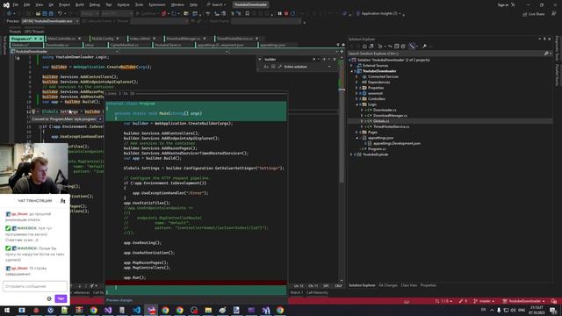Switch to the TimedHostedService.cs tab
Image resolution: width=562 pixels, height=316 pixels.
pyautogui.click(x=234, y=39)
